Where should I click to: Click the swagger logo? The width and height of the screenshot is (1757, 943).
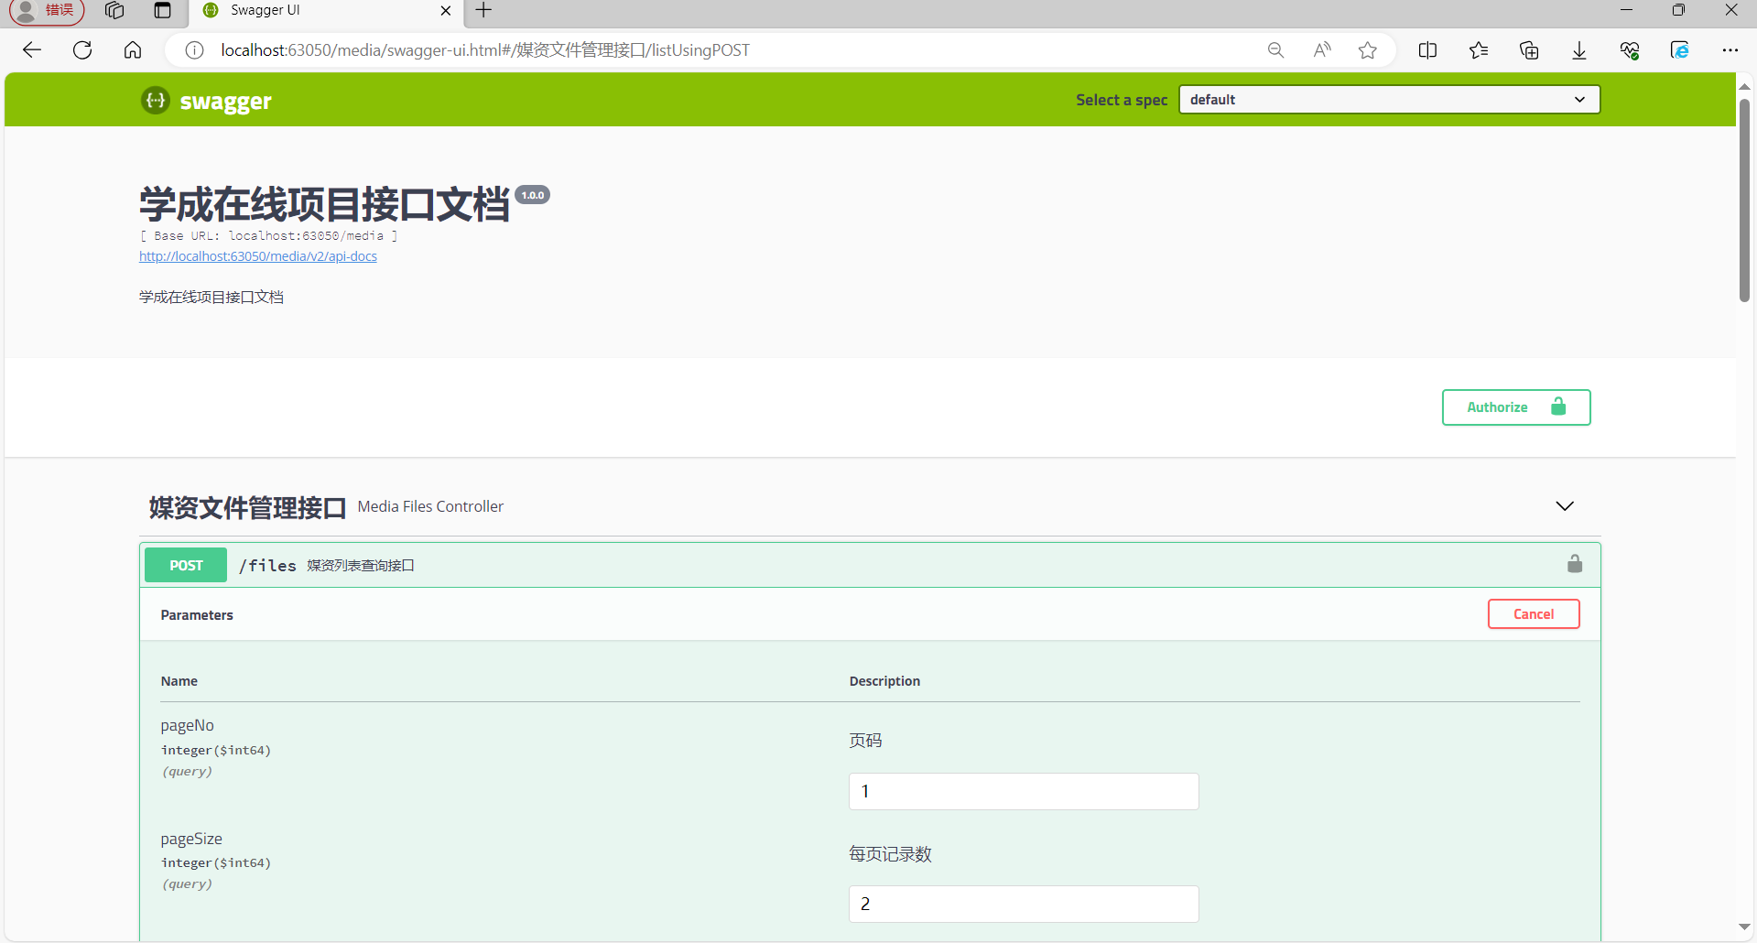click(x=207, y=101)
